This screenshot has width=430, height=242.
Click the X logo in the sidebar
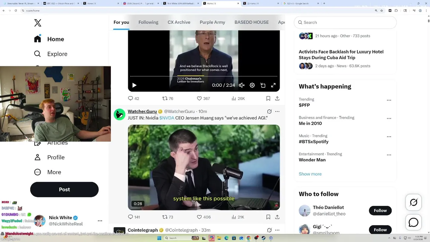click(x=38, y=23)
